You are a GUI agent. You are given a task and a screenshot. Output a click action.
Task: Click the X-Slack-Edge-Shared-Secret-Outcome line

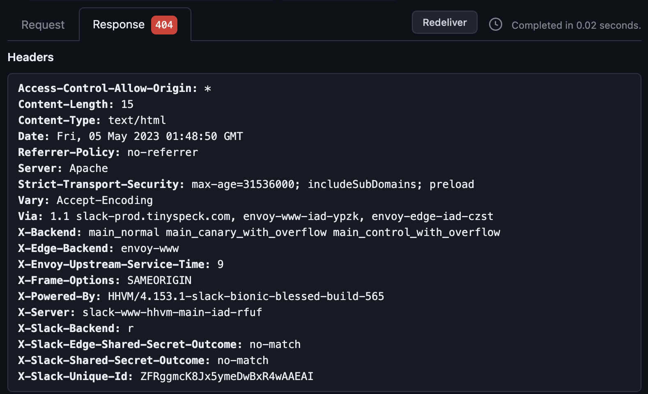tap(159, 344)
